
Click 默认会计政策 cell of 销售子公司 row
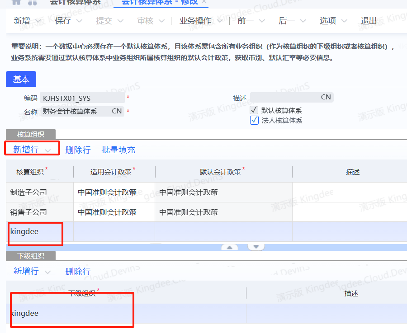coord(224,212)
